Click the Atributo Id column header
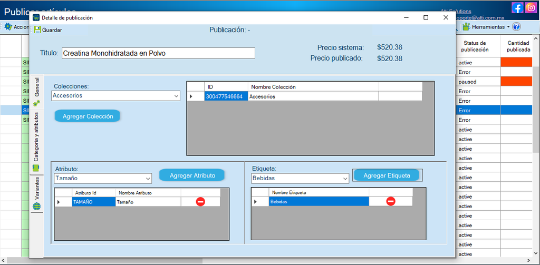The width and height of the screenshot is (540, 265). pyautogui.click(x=94, y=193)
